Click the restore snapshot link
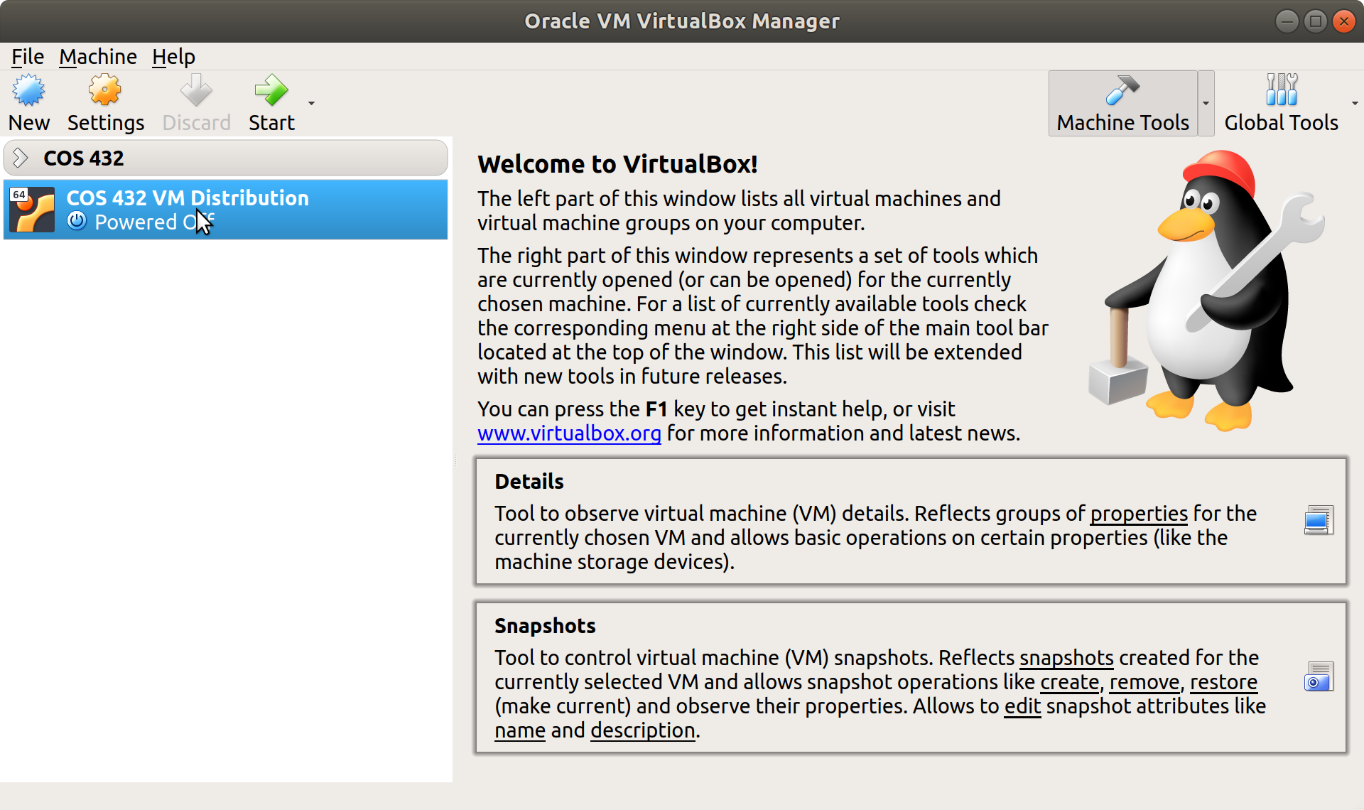Screen dimensions: 1364x810 click(x=1223, y=682)
